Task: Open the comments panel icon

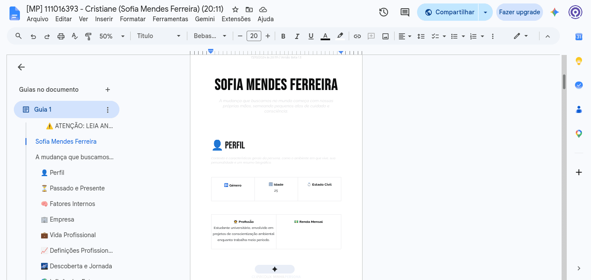Action: 405,12
